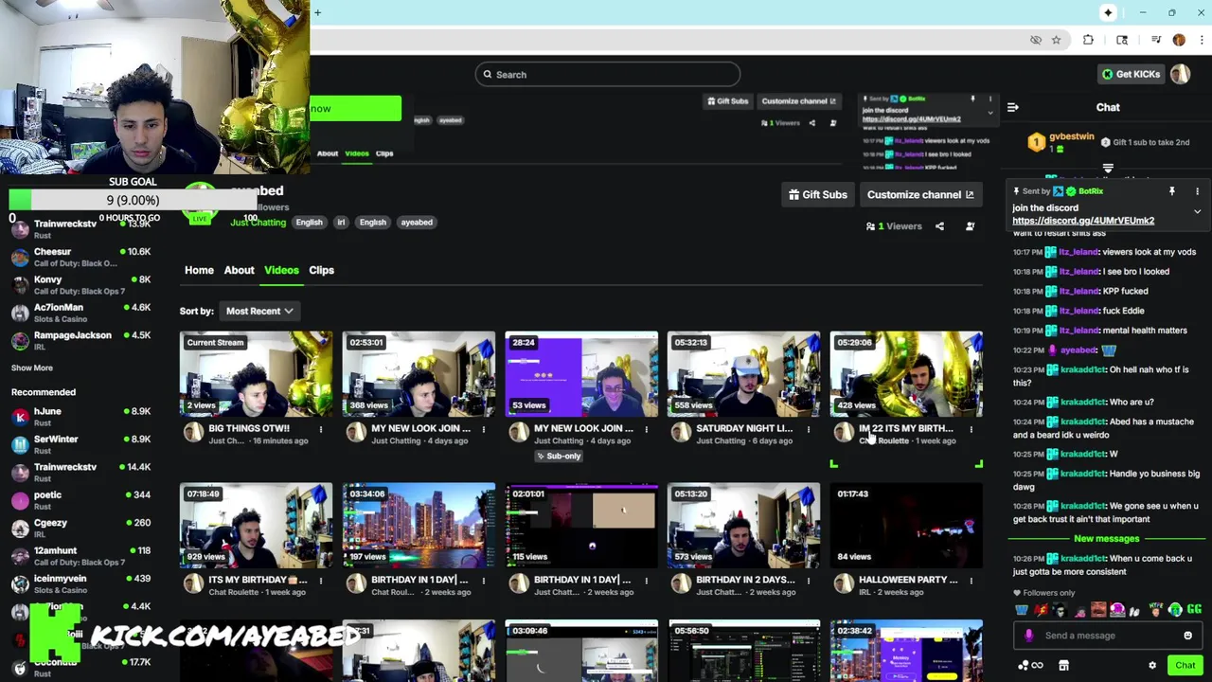The height and width of the screenshot is (682, 1212).
Task: Switch to the About tab
Action: [239, 270]
